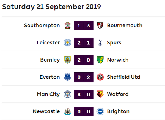The height and width of the screenshot is (120, 165).
Task: Click the Bournemouth club crest
Action: [100, 26]
